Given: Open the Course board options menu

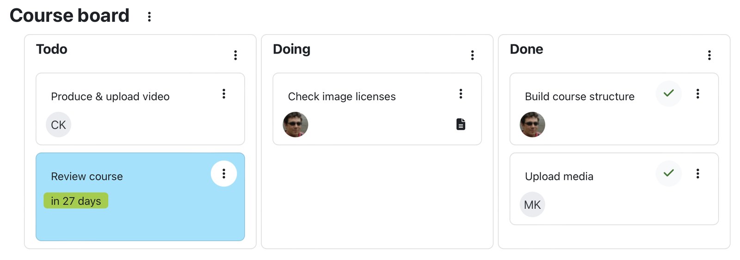Looking at the screenshot, I should 149,17.
